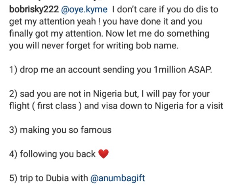Viewport: 234px width, 188px height.
Task: Click "3) making you so famous" line
Action: click(x=60, y=130)
